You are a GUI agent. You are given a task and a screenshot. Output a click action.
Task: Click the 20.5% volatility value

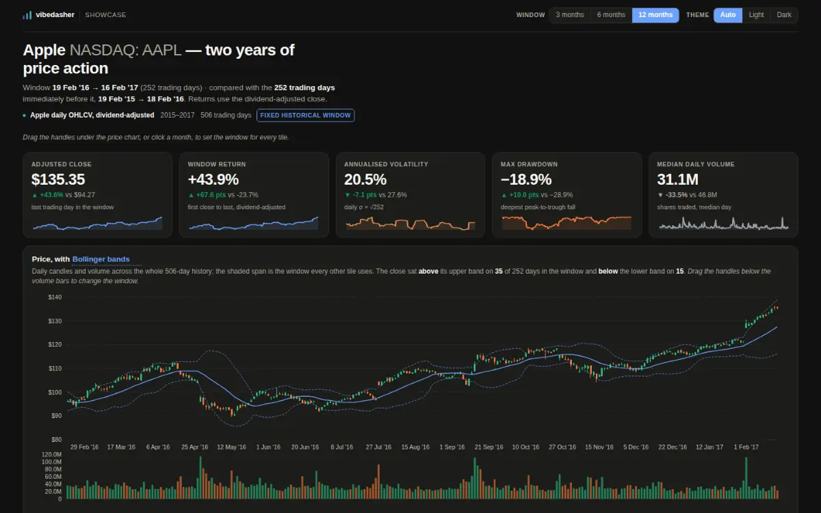[x=365, y=180]
